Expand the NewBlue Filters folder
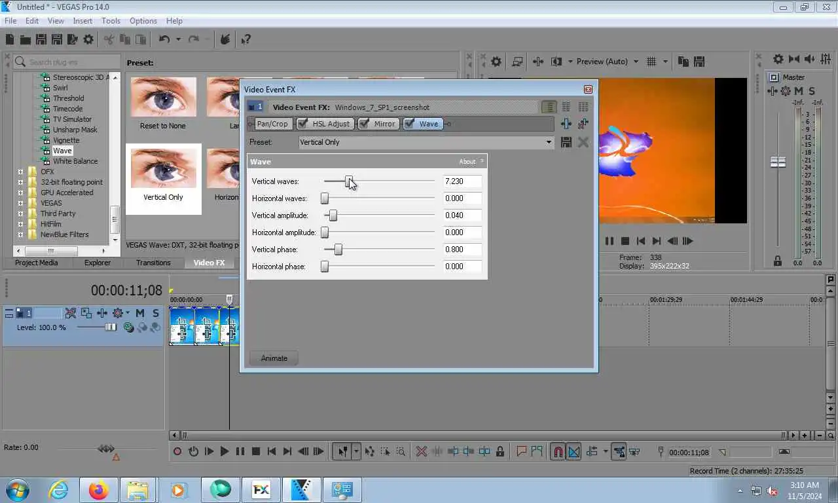Screen dimensions: 838x503 tap(20, 234)
